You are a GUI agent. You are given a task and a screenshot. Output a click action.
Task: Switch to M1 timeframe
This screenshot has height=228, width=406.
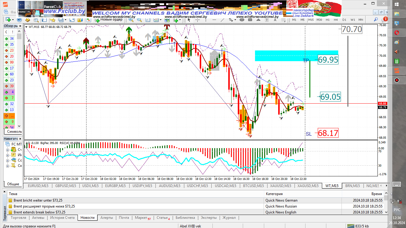[294, 20]
